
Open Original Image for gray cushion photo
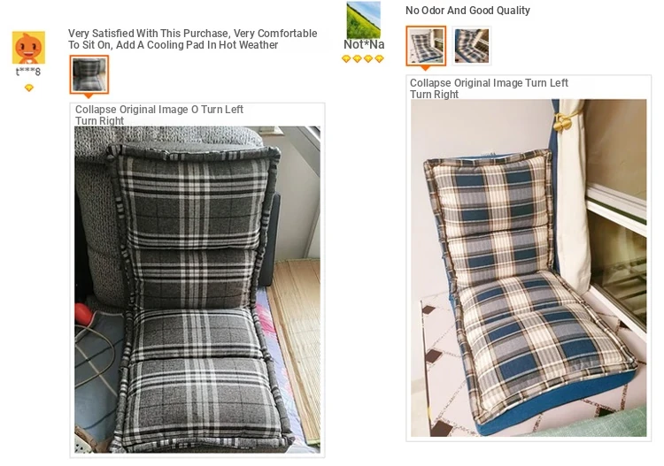tap(153, 110)
